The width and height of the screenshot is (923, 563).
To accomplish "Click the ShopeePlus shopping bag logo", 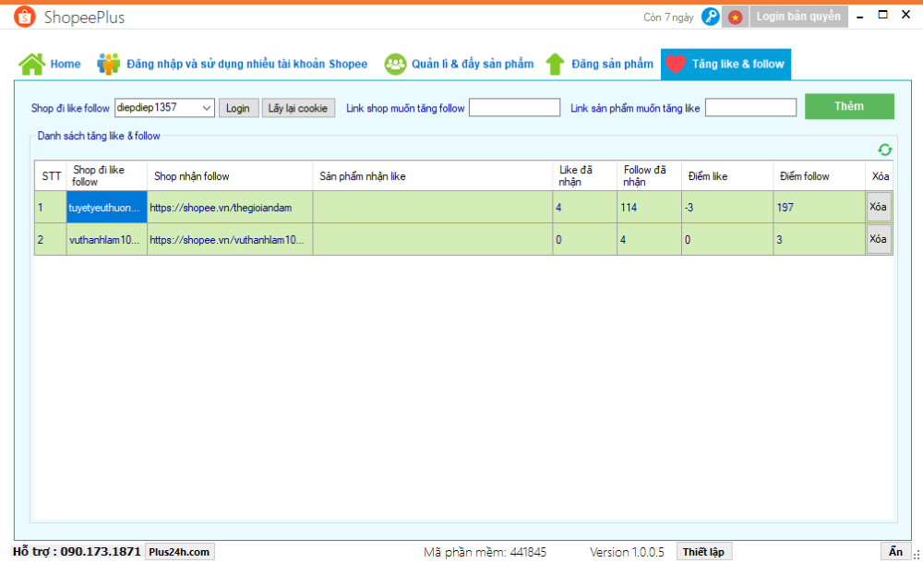I will (x=24, y=17).
